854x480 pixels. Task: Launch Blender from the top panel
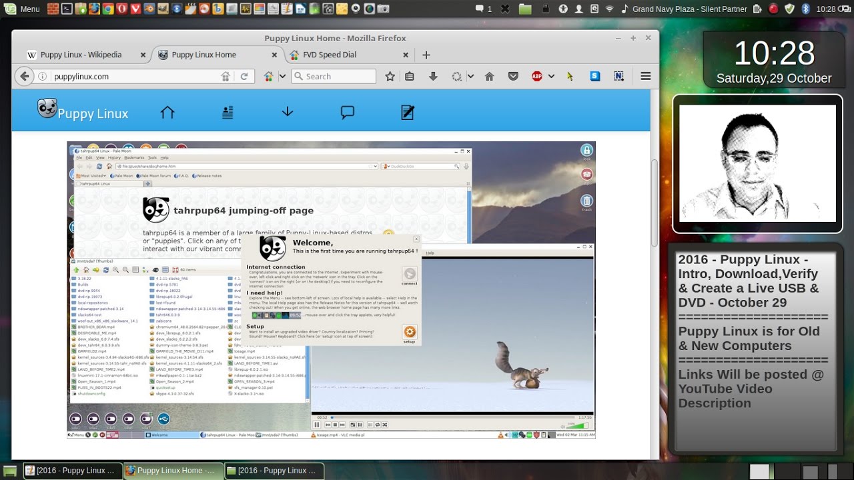pyautogui.click(x=149, y=9)
